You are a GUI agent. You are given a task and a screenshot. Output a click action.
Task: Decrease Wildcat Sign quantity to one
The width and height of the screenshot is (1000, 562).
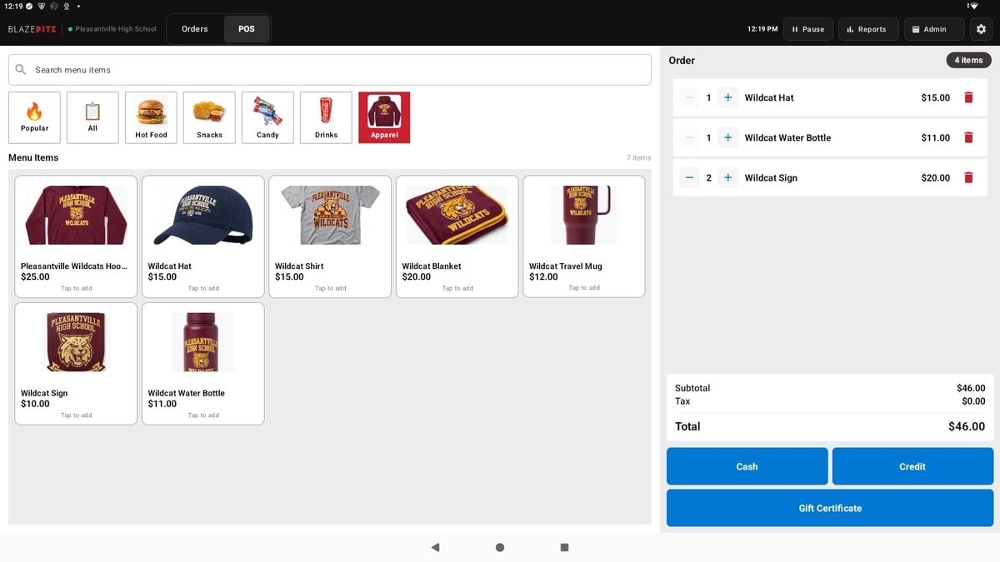[689, 177]
